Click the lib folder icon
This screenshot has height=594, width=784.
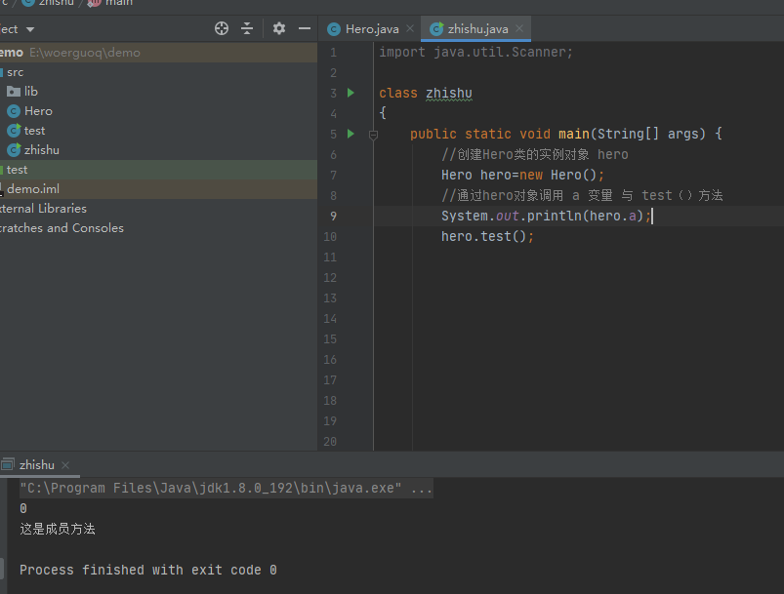tap(14, 92)
